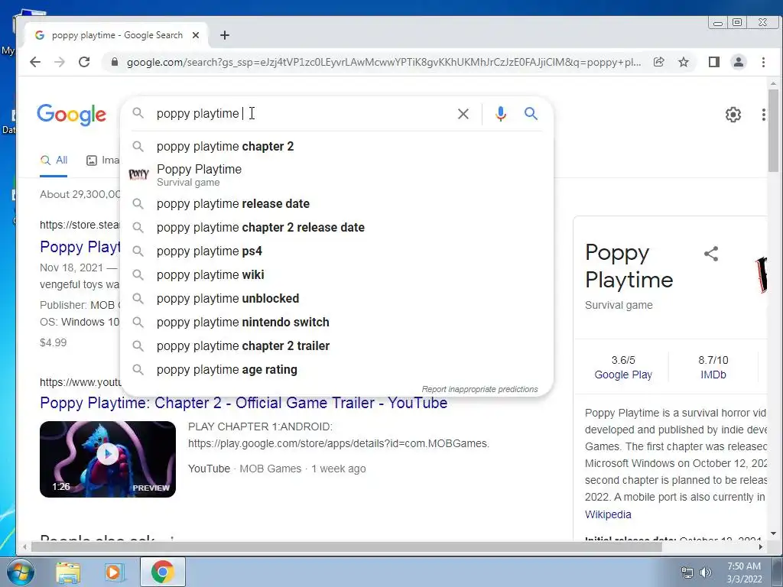
Task: Choose suggestion poppy playtime ps4
Action: point(337,251)
